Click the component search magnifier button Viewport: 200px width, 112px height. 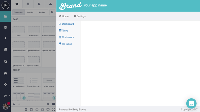52,12
